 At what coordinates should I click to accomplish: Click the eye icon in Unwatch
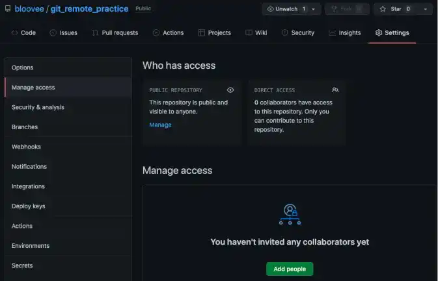coord(270,9)
